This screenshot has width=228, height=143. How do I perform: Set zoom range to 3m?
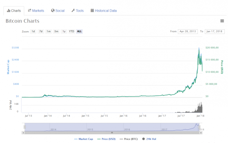[56, 31]
